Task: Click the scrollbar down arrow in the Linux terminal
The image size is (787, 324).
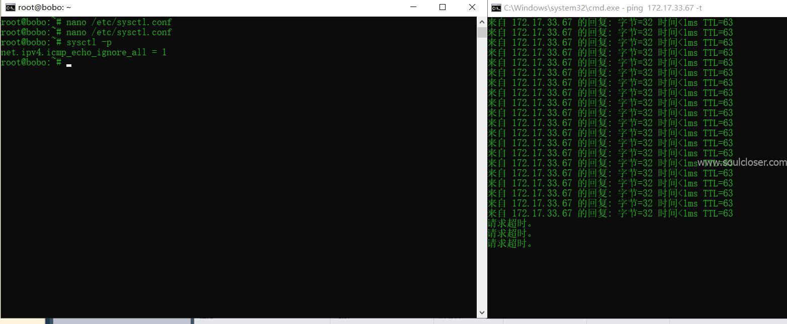Action: [482, 312]
